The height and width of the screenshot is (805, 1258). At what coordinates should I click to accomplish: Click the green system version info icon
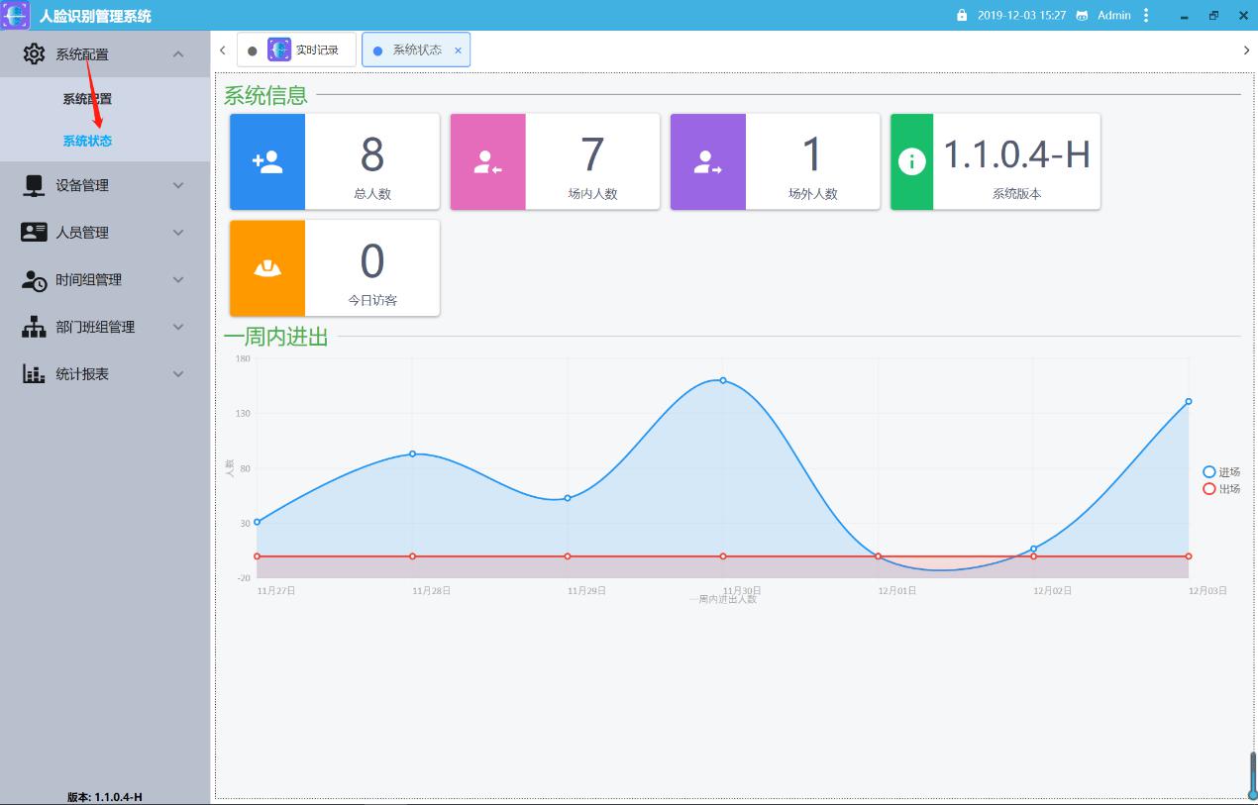pos(911,161)
